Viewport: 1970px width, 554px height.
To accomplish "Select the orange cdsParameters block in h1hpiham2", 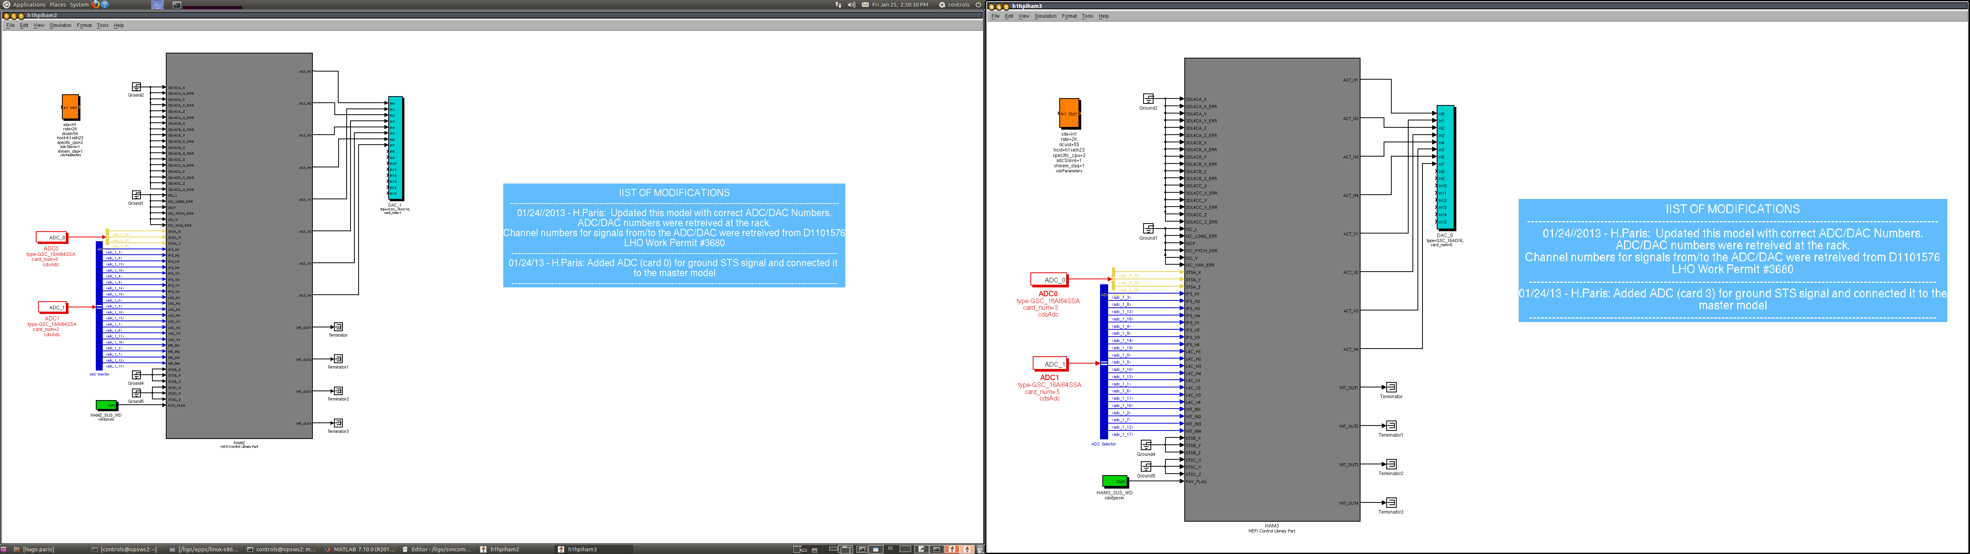I will pyautogui.click(x=70, y=108).
